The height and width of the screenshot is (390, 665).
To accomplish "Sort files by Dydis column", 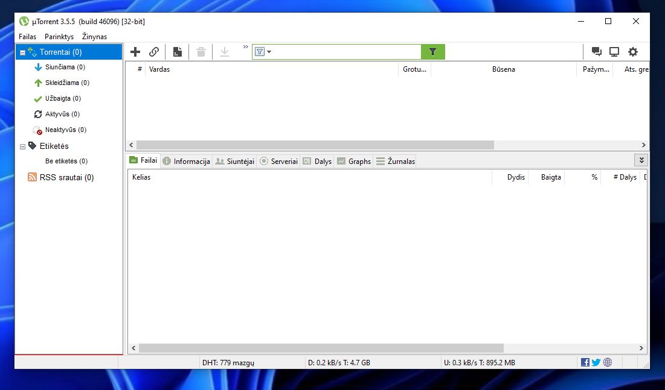I will (510, 177).
